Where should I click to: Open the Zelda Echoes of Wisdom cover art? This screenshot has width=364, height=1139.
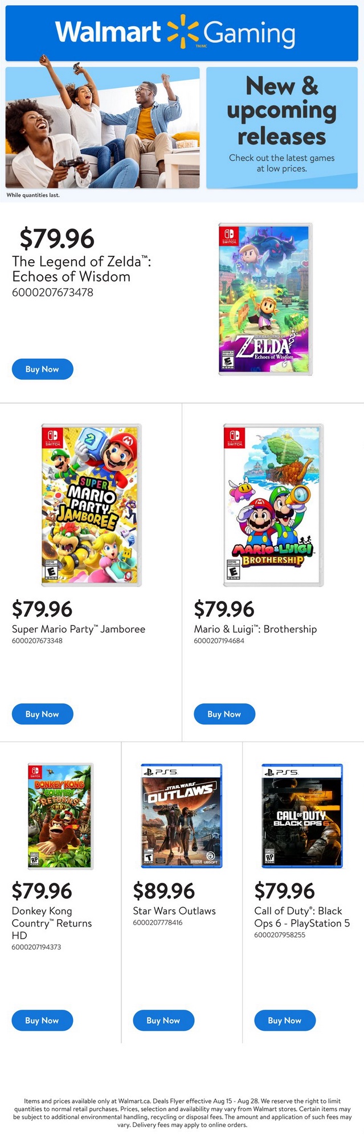click(265, 299)
